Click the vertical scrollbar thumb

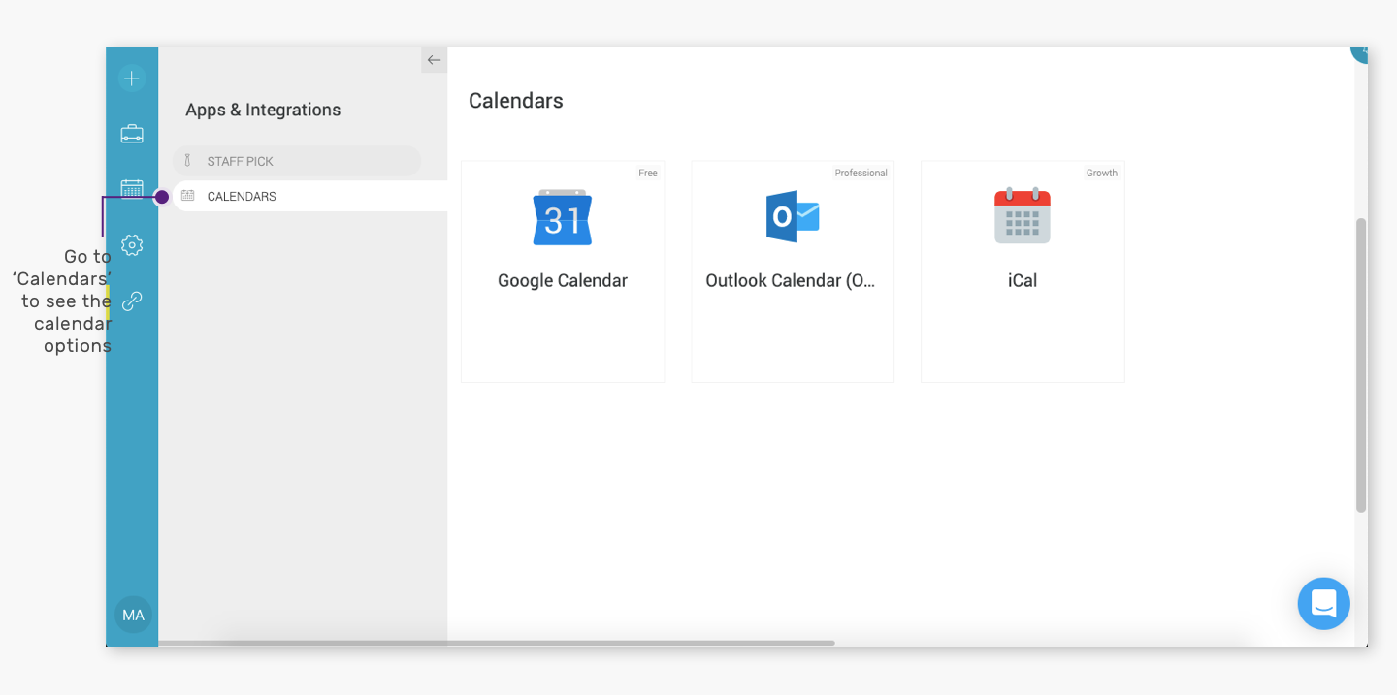pyautogui.click(x=1361, y=365)
